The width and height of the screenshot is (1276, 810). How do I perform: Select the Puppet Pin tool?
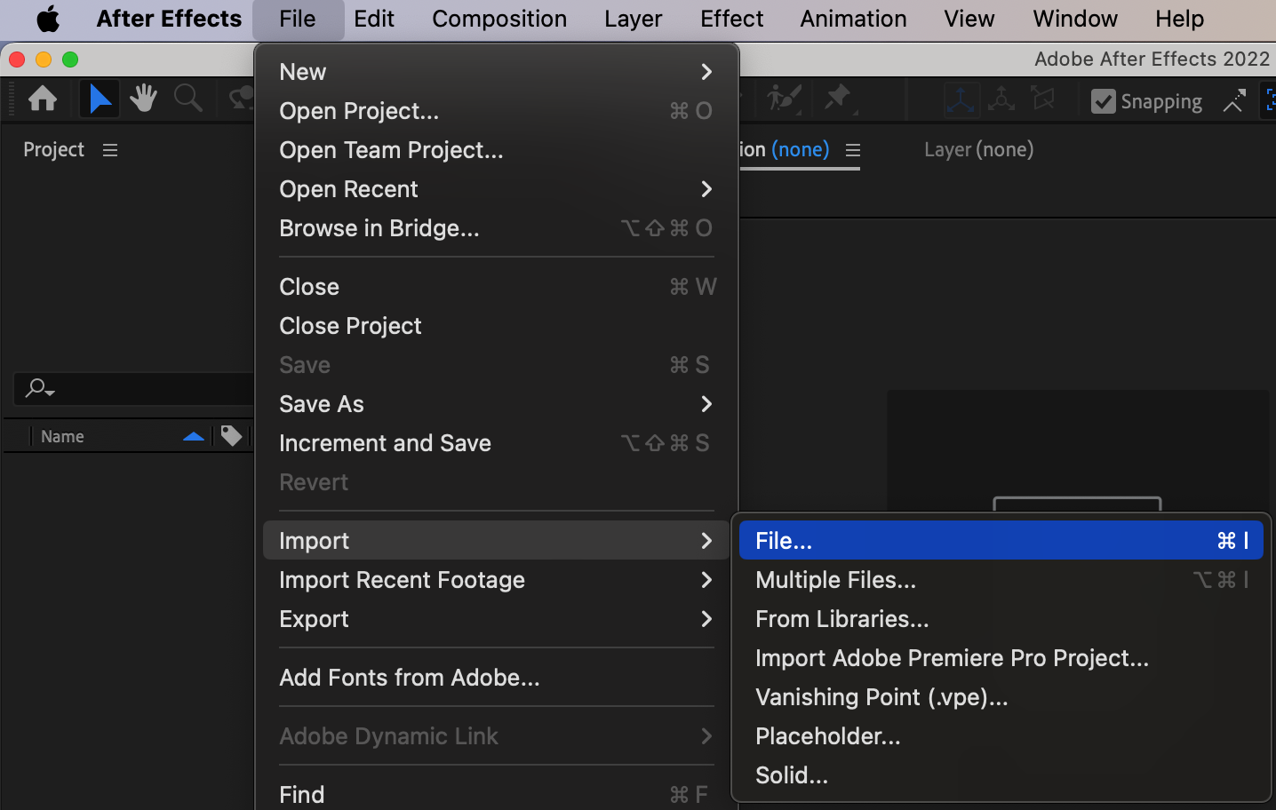838,99
